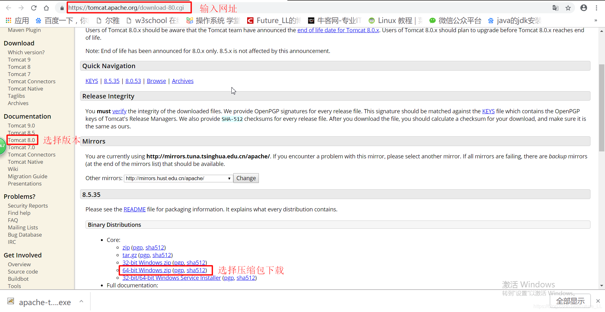
Task: Select Tomcat 9 under Download
Action: [19, 60]
